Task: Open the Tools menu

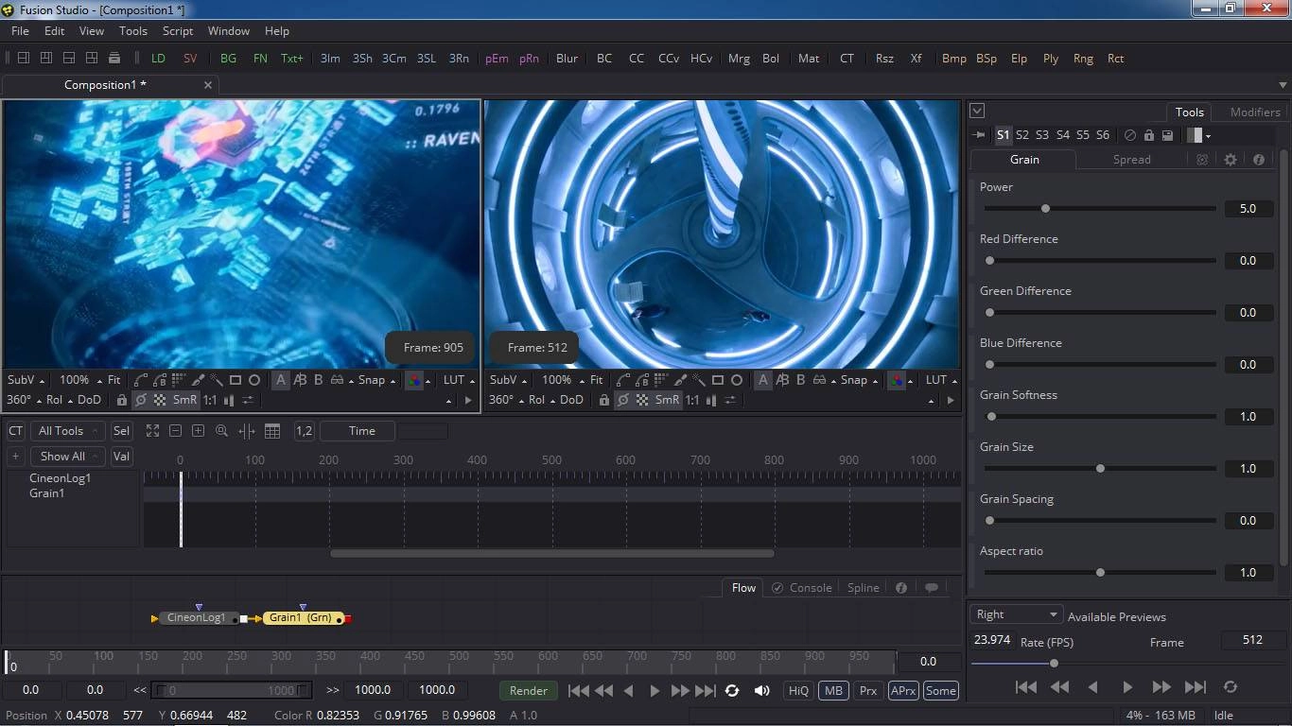Action: pyautogui.click(x=133, y=31)
